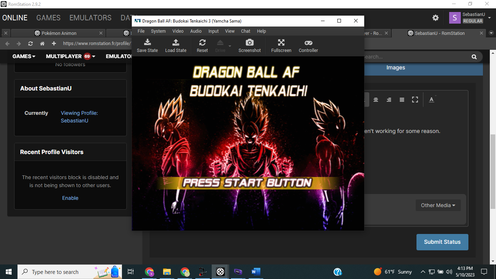Open the font color picker in editor
Viewport: 496px width, 279px height.
[431, 100]
